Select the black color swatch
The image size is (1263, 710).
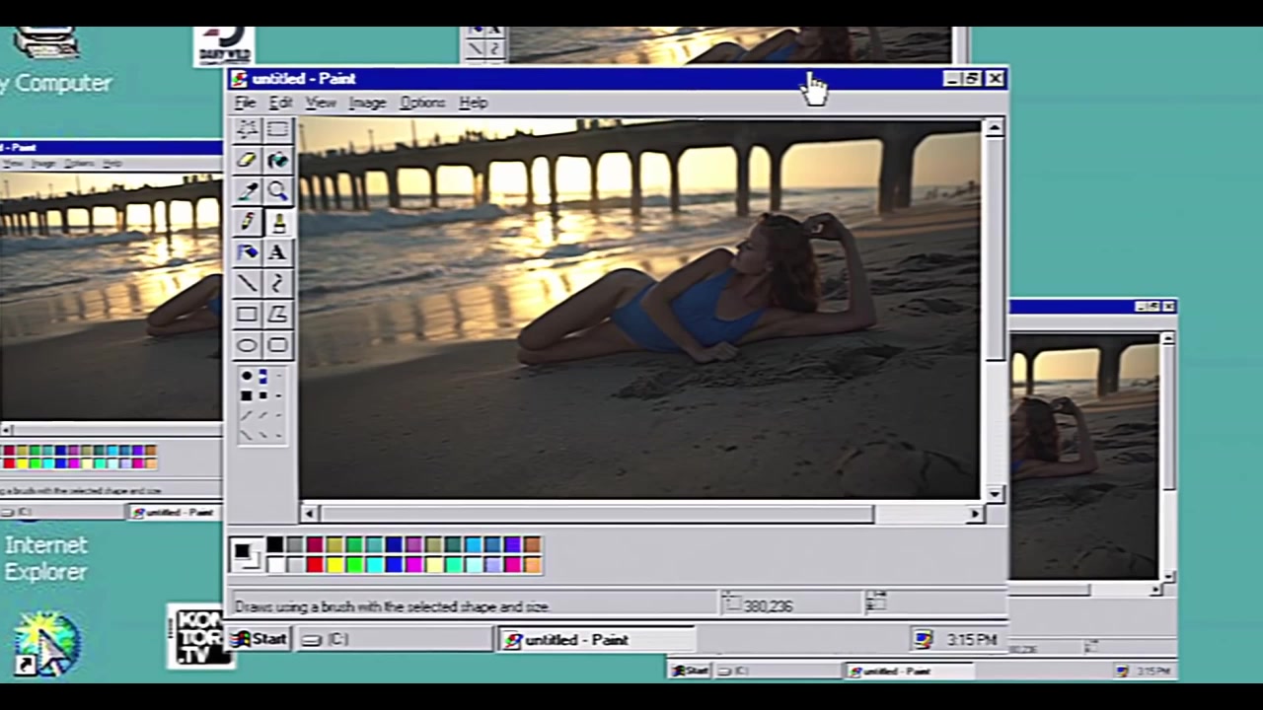(x=275, y=544)
